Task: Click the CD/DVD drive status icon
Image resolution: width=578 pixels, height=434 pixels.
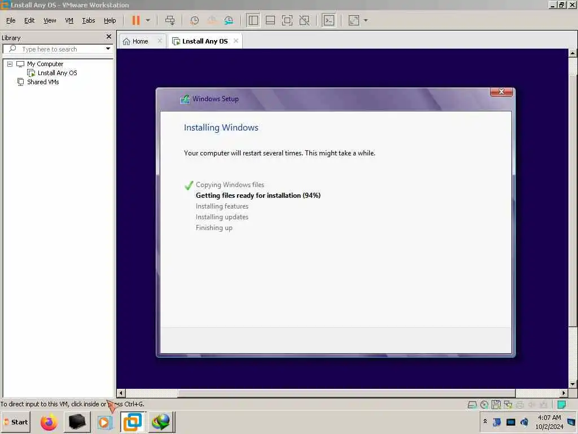Action: [x=484, y=405]
